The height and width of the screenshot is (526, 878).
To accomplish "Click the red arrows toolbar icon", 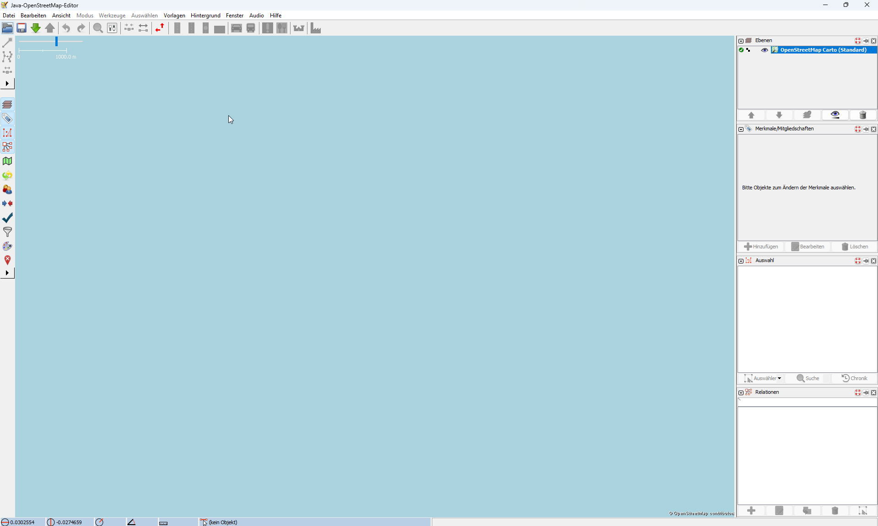I will click(160, 28).
